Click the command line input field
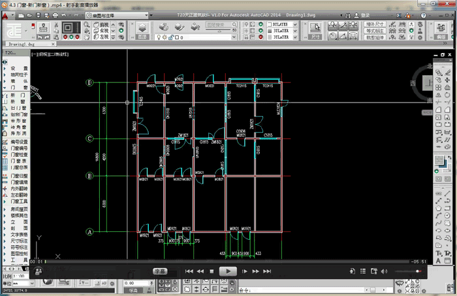This screenshot has height=296, width=457. (302, 289)
